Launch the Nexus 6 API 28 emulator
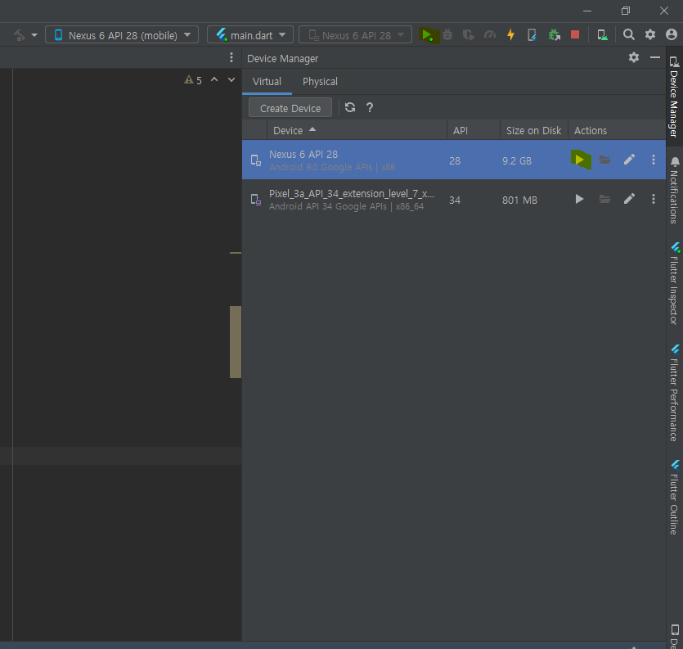Viewport: 683px width, 649px height. point(580,160)
